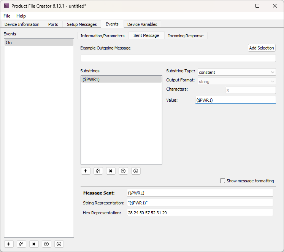The width and height of the screenshot is (284, 252).
Task: Select the On event in the Events list
Action: 39,43
